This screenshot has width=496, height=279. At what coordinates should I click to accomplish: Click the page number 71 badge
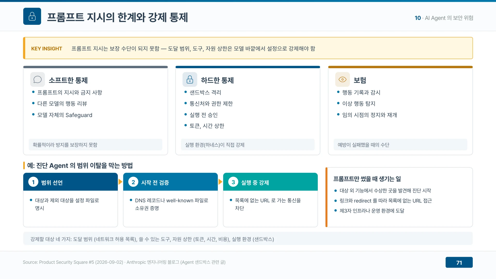(459, 262)
